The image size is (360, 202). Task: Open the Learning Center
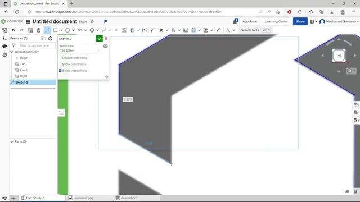[x=276, y=21]
